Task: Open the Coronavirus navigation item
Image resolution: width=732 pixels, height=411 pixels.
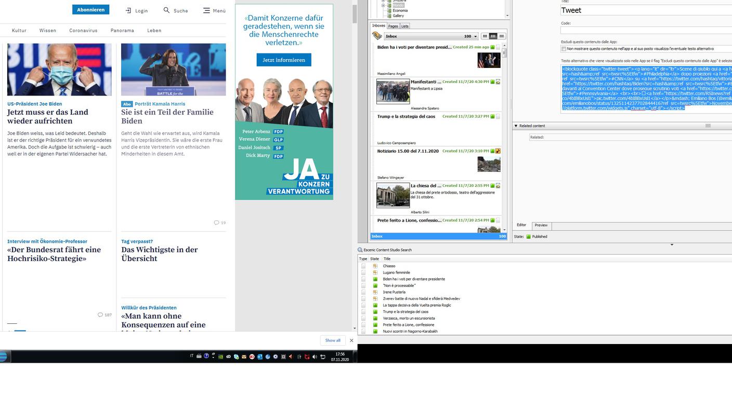Action: pyautogui.click(x=83, y=31)
